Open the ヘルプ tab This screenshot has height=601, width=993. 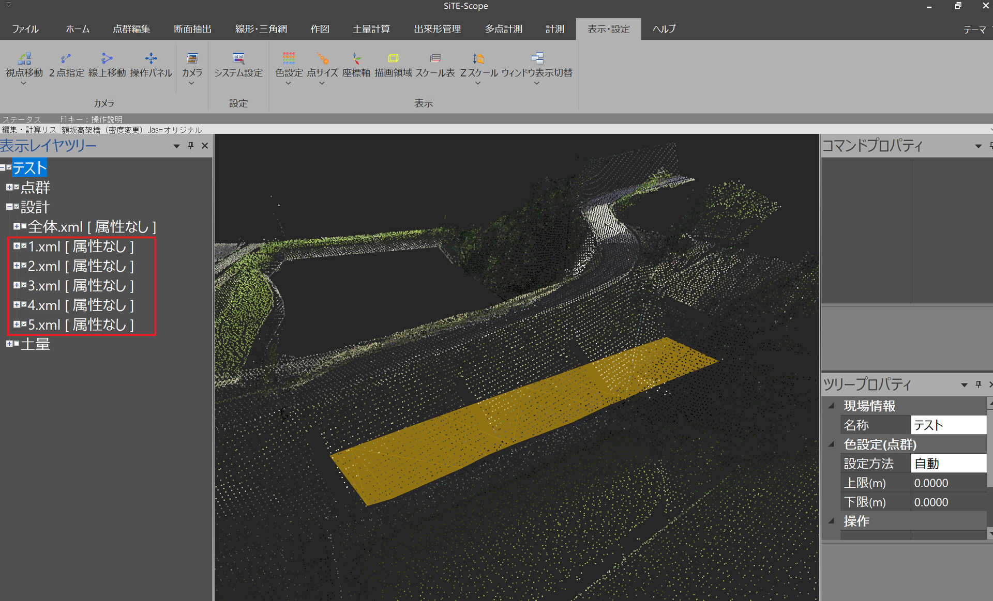click(x=664, y=29)
